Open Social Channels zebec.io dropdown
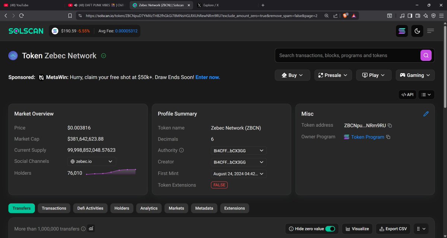The width and height of the screenshot is (447, 238). click(x=92, y=162)
